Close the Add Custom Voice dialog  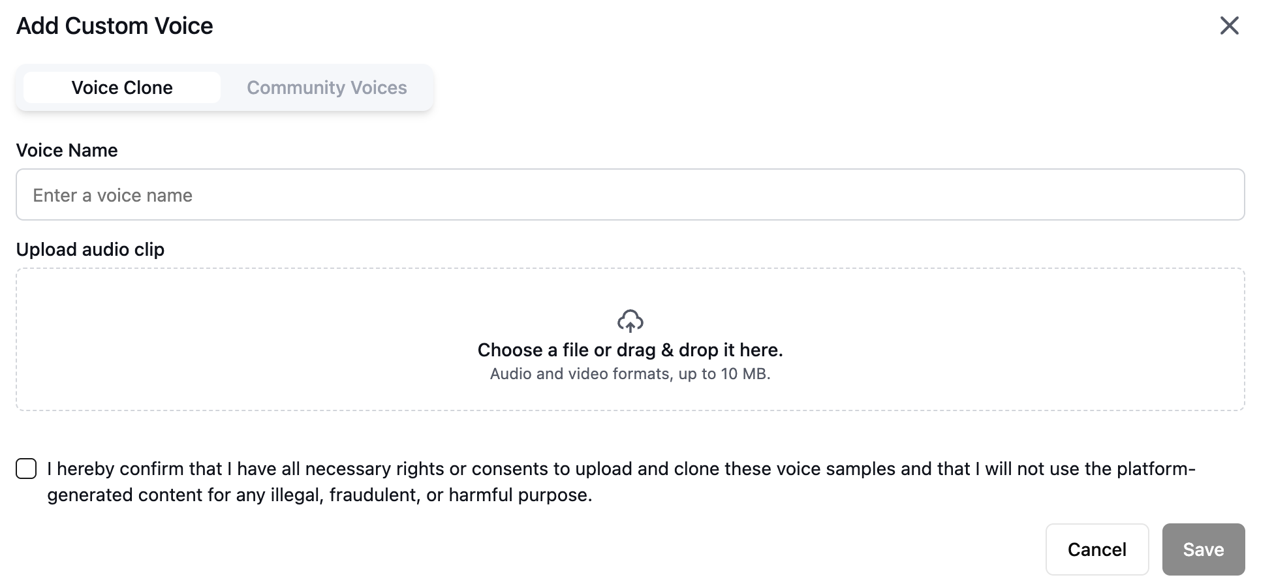point(1229,25)
